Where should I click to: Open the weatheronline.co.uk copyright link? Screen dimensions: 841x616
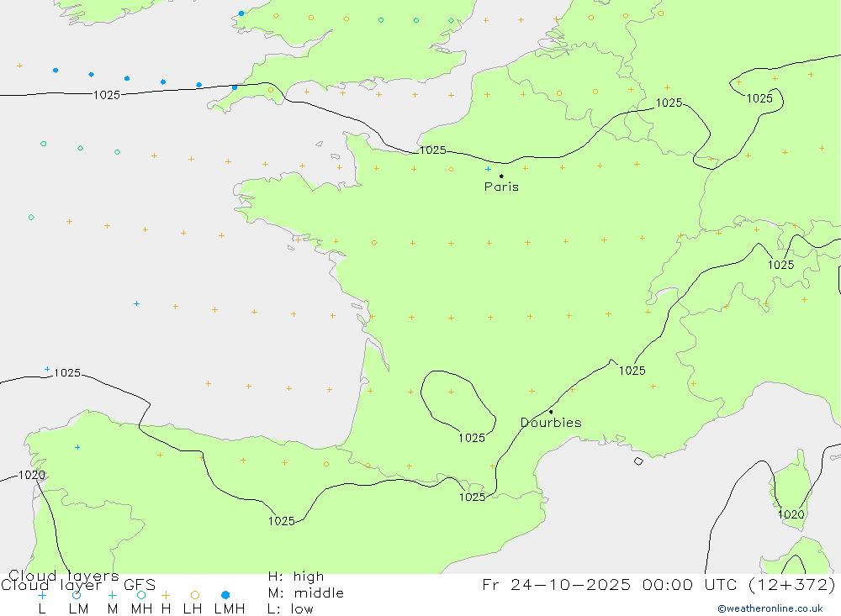click(x=770, y=608)
